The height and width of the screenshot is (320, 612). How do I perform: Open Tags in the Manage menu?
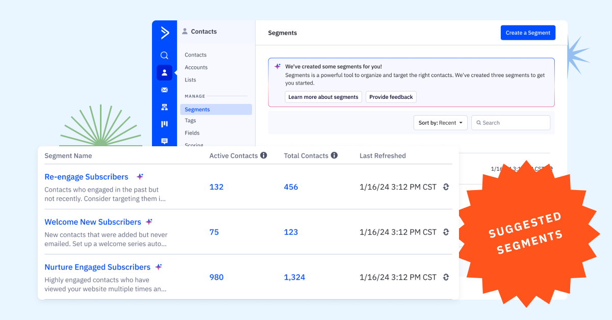tap(190, 121)
